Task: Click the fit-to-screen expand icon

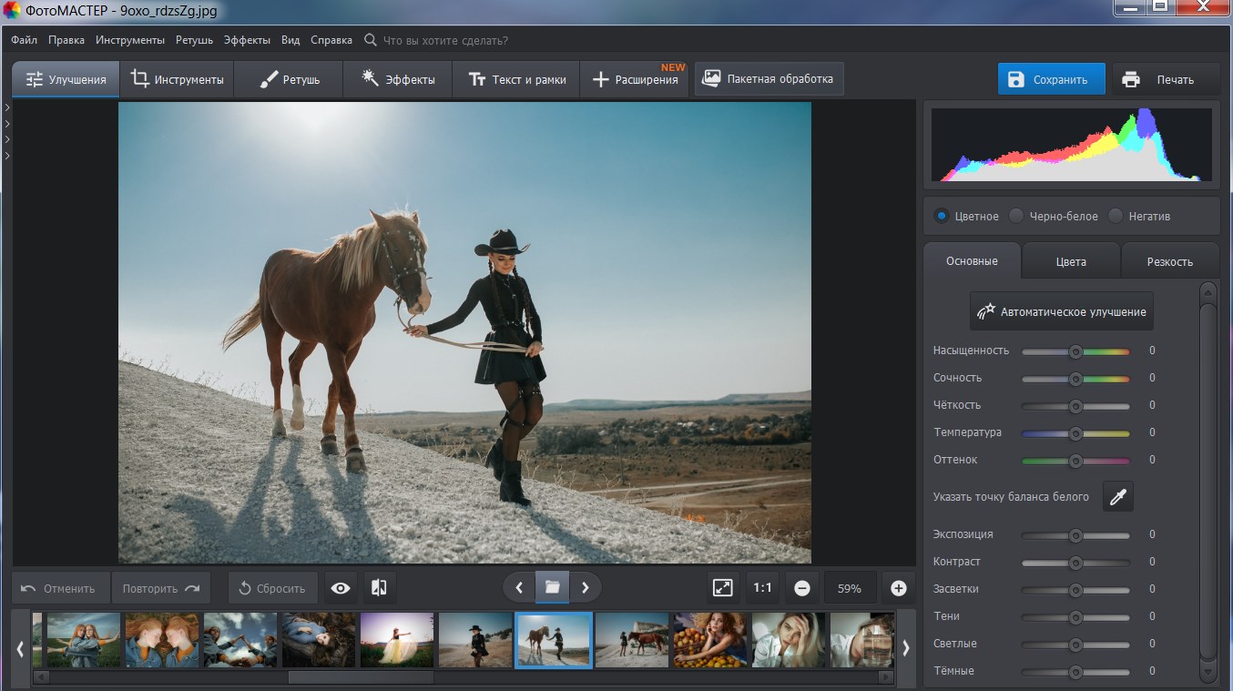Action: click(x=722, y=588)
